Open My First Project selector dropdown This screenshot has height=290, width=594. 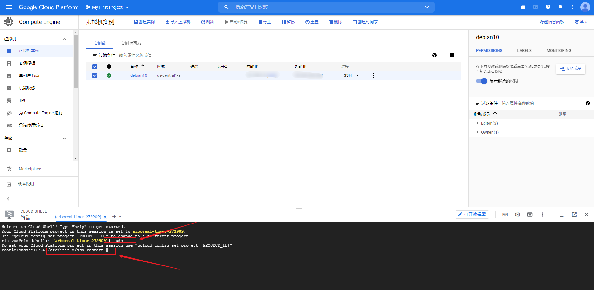click(x=107, y=7)
